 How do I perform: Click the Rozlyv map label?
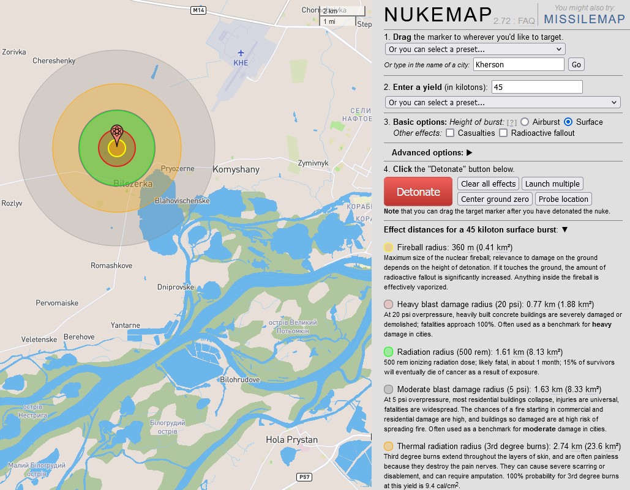[12, 203]
